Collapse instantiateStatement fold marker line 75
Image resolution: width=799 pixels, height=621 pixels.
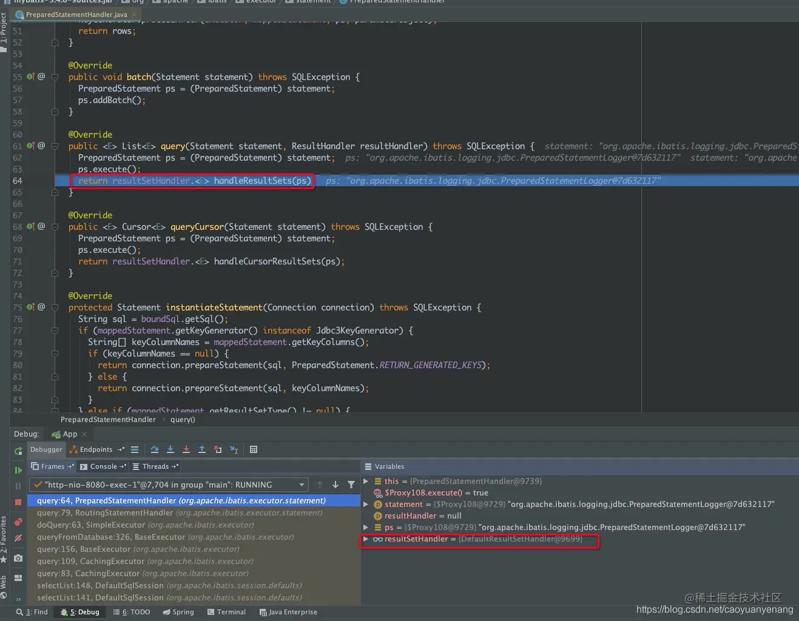point(55,307)
